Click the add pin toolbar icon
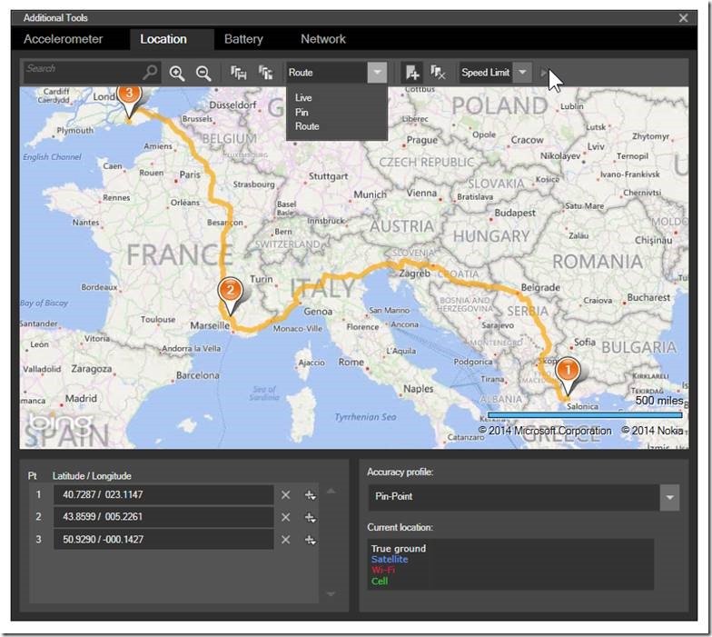Screen dimensions: 712x637 tap(412, 73)
